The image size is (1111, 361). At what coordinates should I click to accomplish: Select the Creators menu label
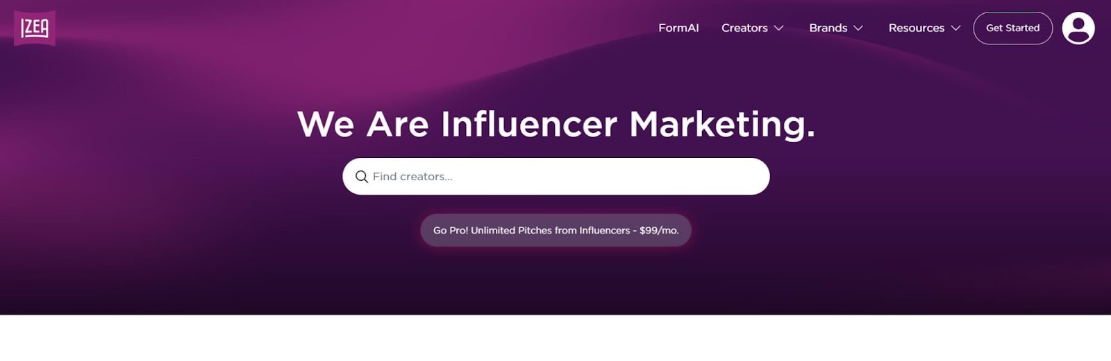(x=744, y=28)
